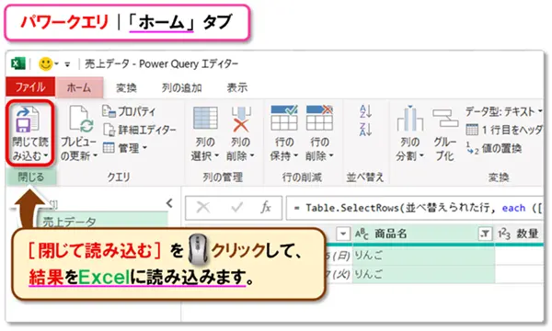
Task: Click the Remove Columns (列の削除) icon
Action: (x=241, y=119)
